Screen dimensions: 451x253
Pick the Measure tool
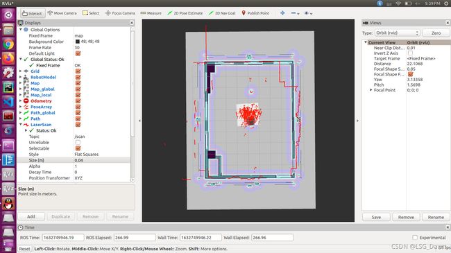point(151,13)
